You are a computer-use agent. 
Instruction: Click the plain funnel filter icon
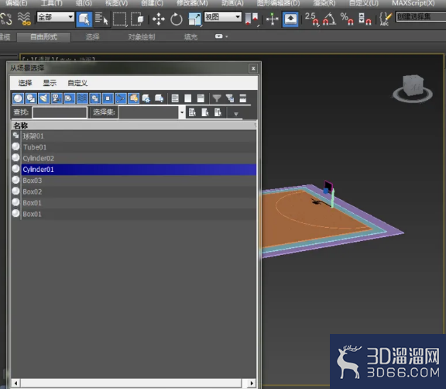(217, 98)
